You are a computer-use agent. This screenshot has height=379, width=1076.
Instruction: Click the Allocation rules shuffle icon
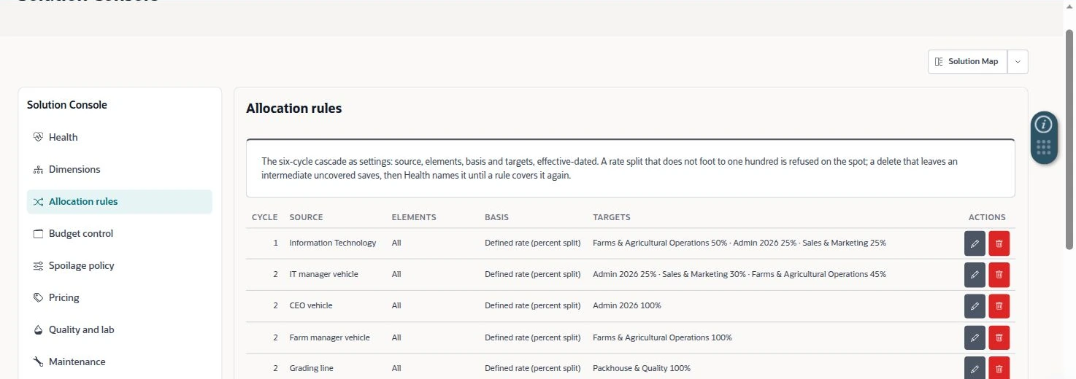(39, 201)
